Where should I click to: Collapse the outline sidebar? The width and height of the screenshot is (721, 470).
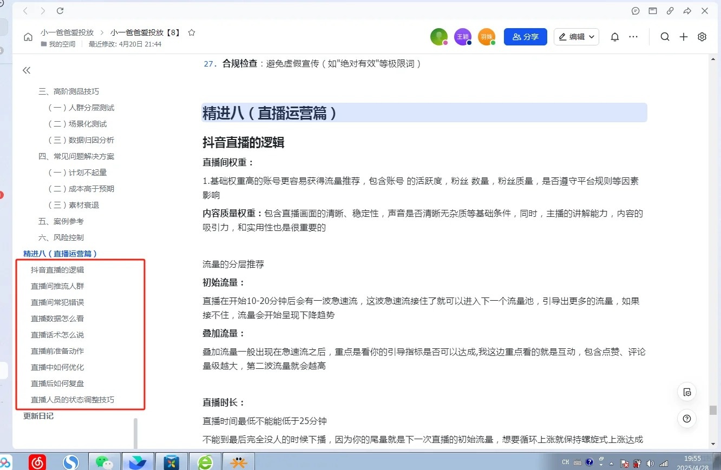coord(27,70)
